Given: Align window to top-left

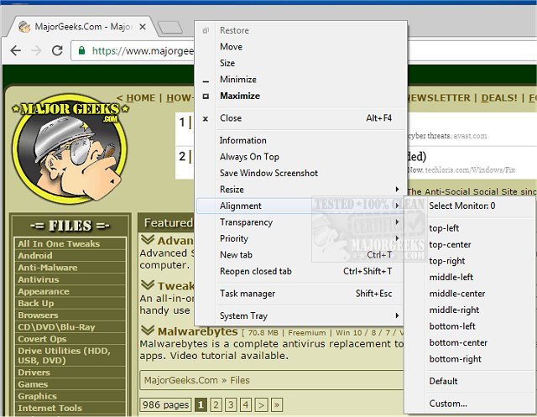Looking at the screenshot, I should coord(470,228).
